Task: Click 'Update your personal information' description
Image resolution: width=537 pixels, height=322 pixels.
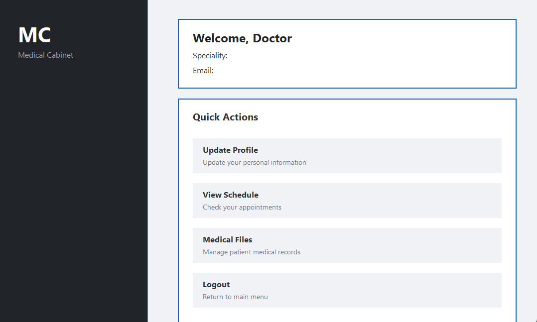Action: point(255,163)
